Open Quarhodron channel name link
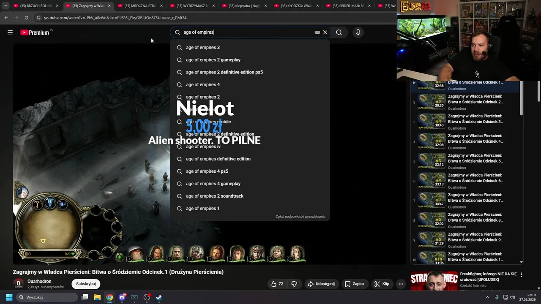The width and height of the screenshot is (541, 304). tap(39, 281)
